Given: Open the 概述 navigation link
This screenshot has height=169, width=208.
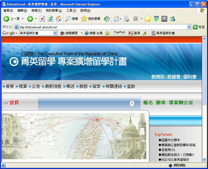Looking at the screenshot, I should (70, 86).
